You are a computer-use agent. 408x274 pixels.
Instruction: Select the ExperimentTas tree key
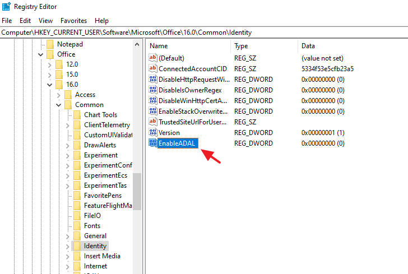105,185
